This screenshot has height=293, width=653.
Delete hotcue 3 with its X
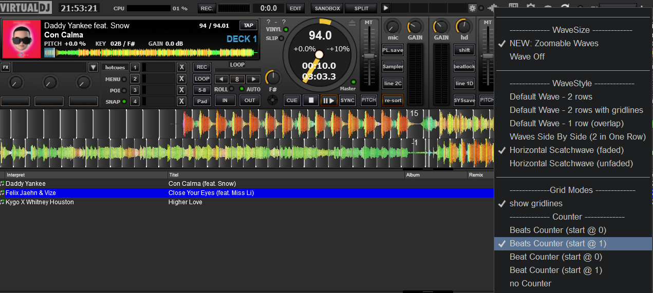[181, 90]
